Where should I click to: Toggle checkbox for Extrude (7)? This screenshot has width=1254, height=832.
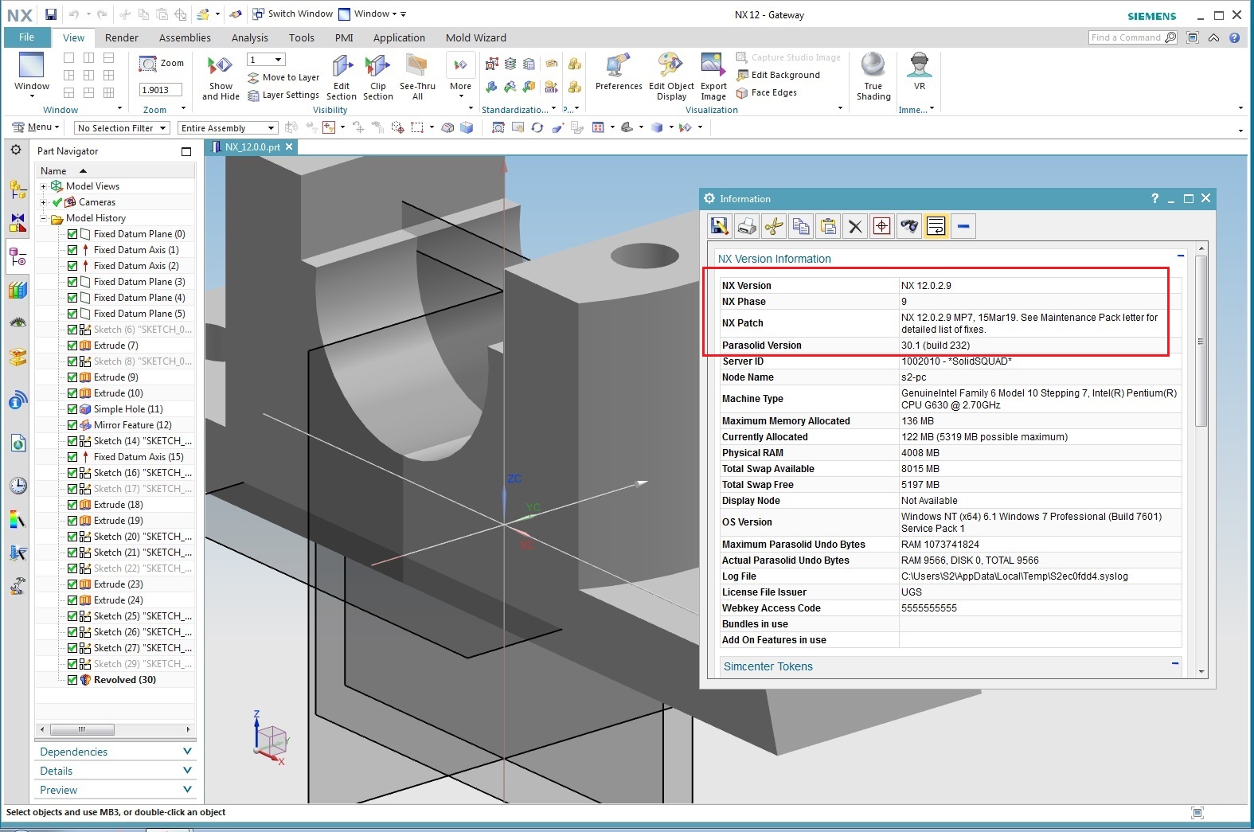tap(72, 346)
